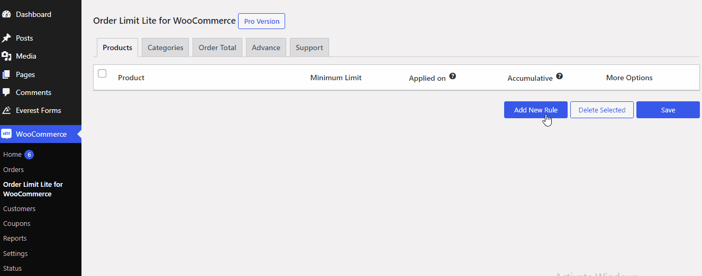Open WooCommerce Settings submenu item

click(x=15, y=253)
